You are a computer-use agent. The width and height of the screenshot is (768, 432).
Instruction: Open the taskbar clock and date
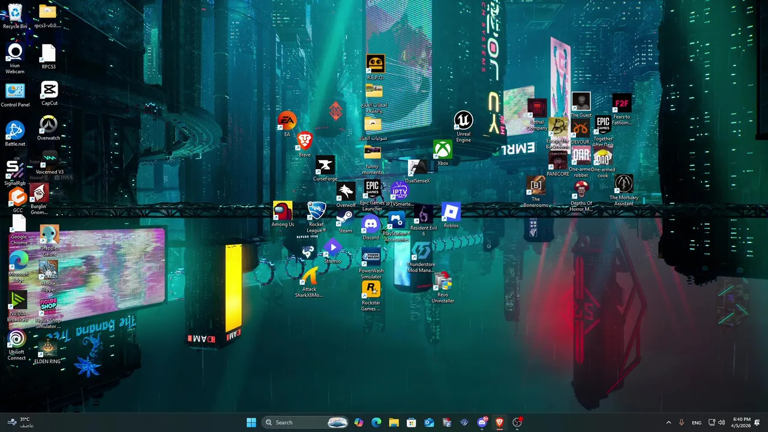pyautogui.click(x=742, y=422)
